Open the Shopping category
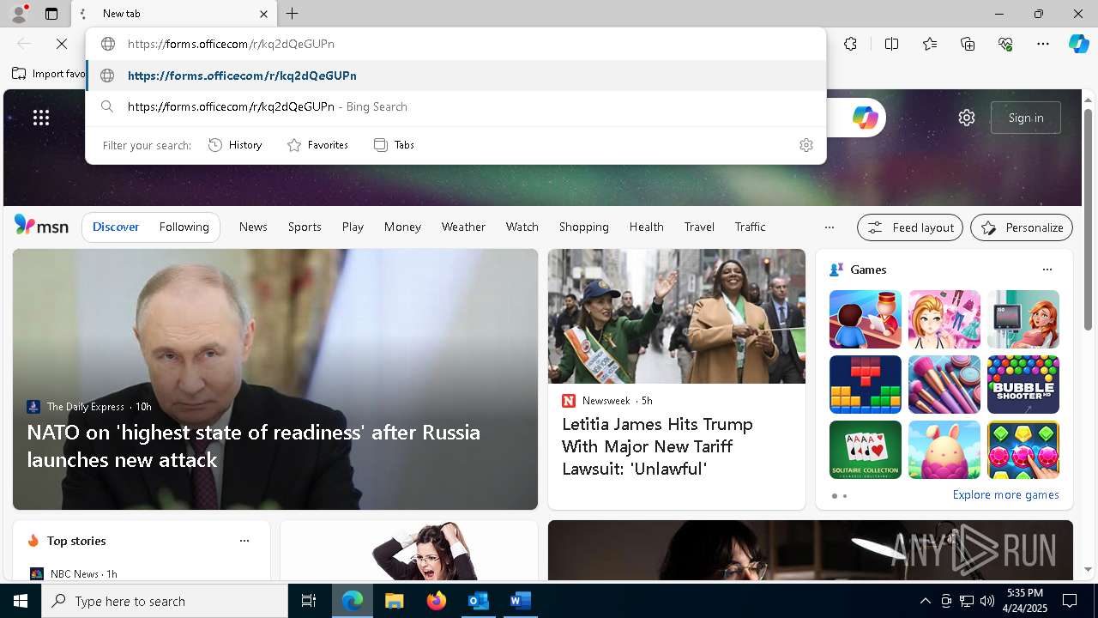Viewport: 1098px width, 618px height. coord(584,227)
